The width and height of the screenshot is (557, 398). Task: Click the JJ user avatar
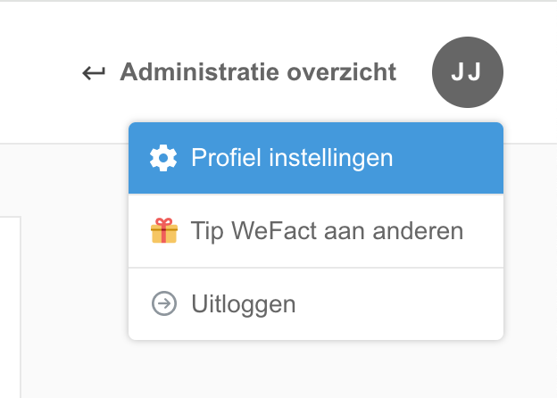click(x=467, y=72)
